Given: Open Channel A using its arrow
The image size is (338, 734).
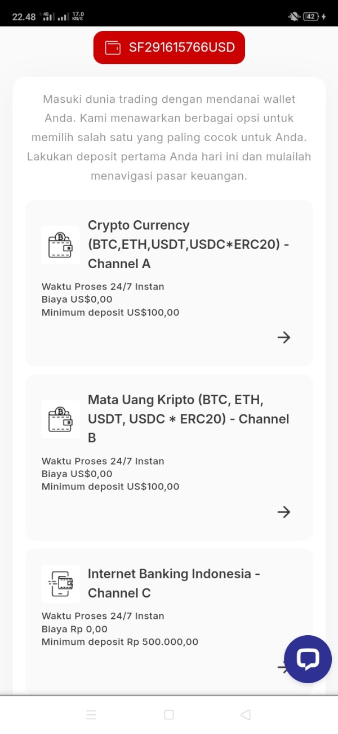Looking at the screenshot, I should click(284, 338).
